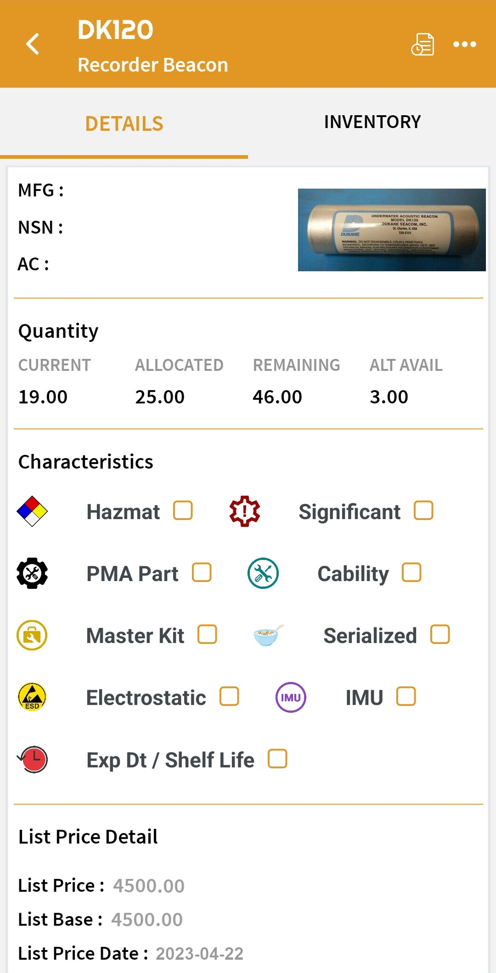This screenshot has width=496, height=973.
Task: Open the document history icon
Action: 423,44
